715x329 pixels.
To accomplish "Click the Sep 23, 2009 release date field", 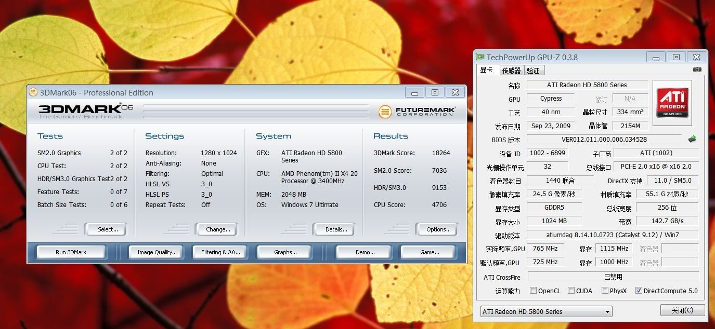I will [551, 126].
